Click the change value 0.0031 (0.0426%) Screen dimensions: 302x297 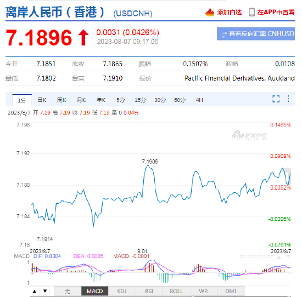128,32
